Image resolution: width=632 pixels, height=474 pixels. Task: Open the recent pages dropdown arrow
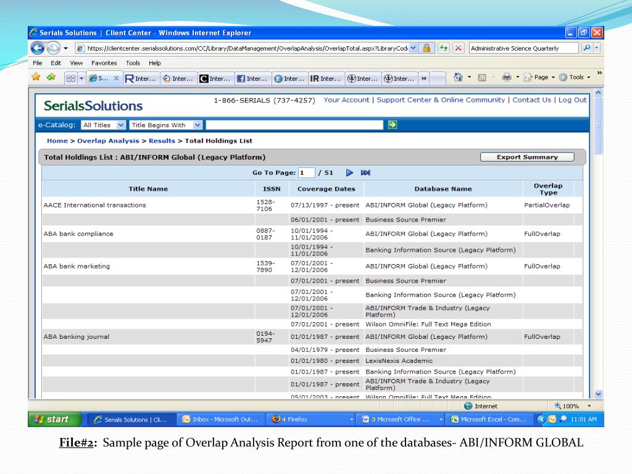coord(65,48)
